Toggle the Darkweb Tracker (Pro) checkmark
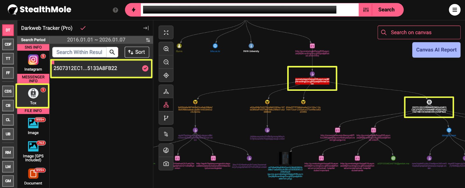The height and width of the screenshot is (188, 465). 83,28
